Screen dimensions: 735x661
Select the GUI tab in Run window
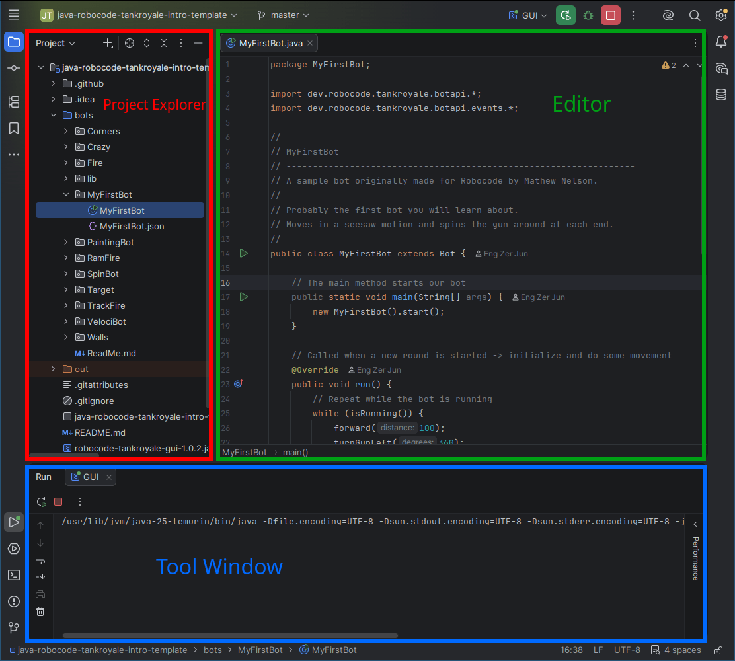91,477
